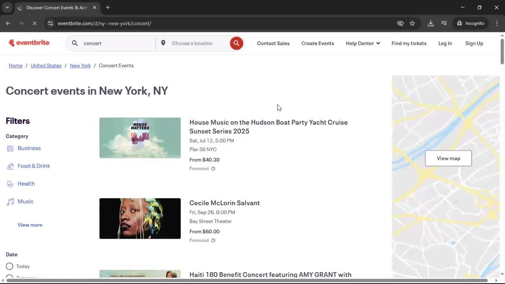Click Log In

445,43
